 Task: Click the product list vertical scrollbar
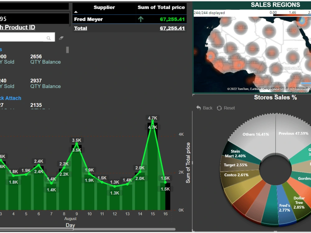point(67,50)
